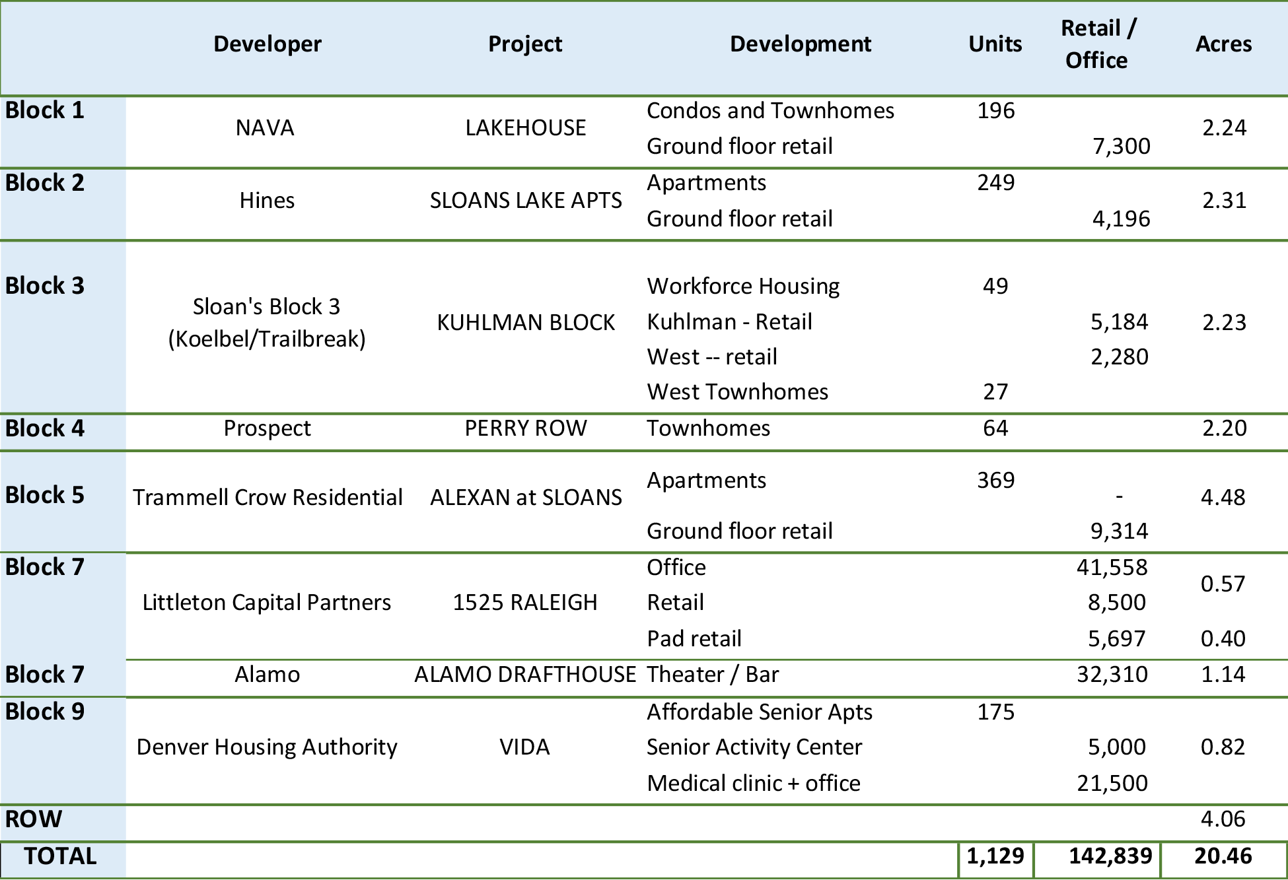Click the Units column header
1288x880 pixels.
coord(995,44)
